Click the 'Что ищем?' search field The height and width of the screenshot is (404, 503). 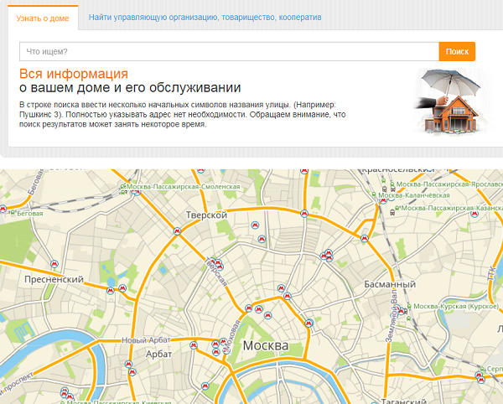pyautogui.click(x=229, y=52)
